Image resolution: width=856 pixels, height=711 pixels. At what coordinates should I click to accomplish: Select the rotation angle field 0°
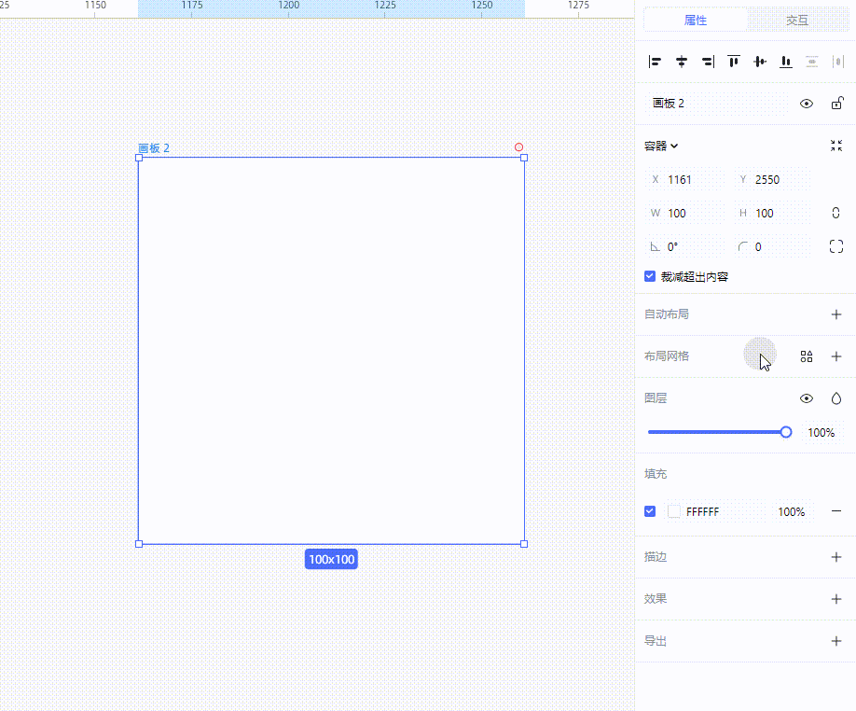point(685,247)
